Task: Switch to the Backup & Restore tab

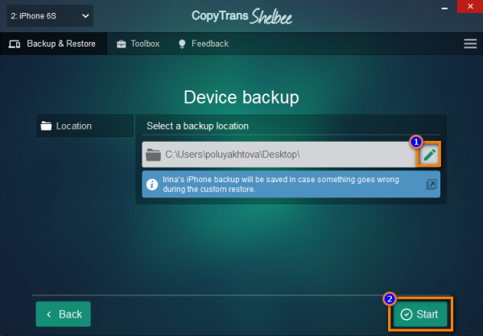Action: pyautogui.click(x=52, y=44)
